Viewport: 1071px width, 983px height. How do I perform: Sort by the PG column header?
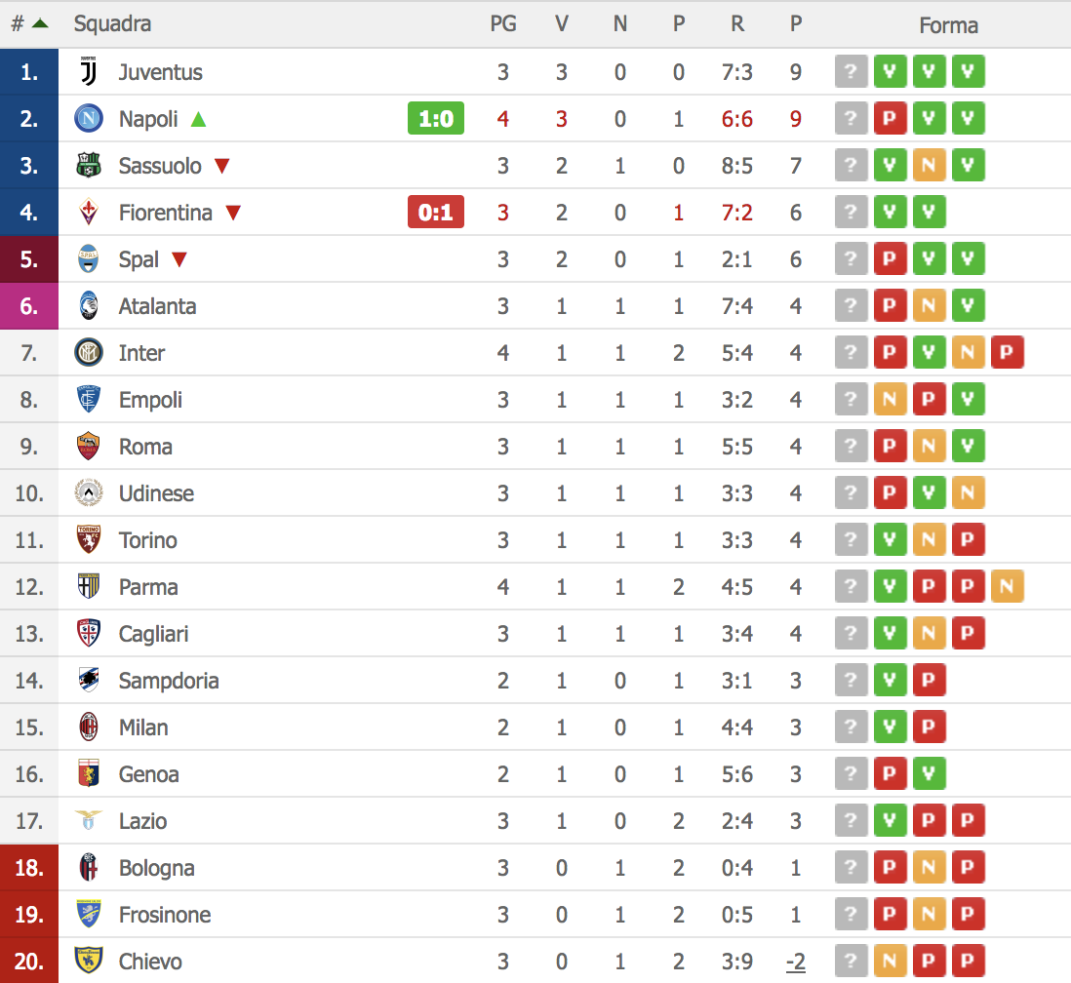tap(502, 24)
